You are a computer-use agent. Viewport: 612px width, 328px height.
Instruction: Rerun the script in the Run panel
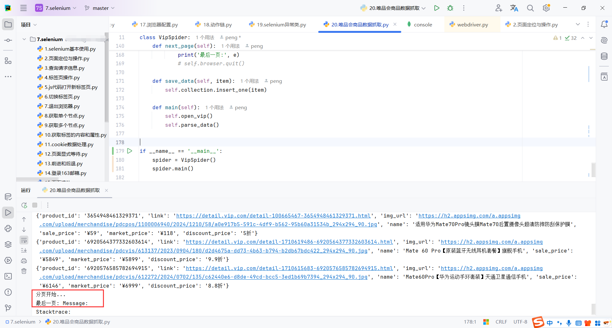(24, 205)
